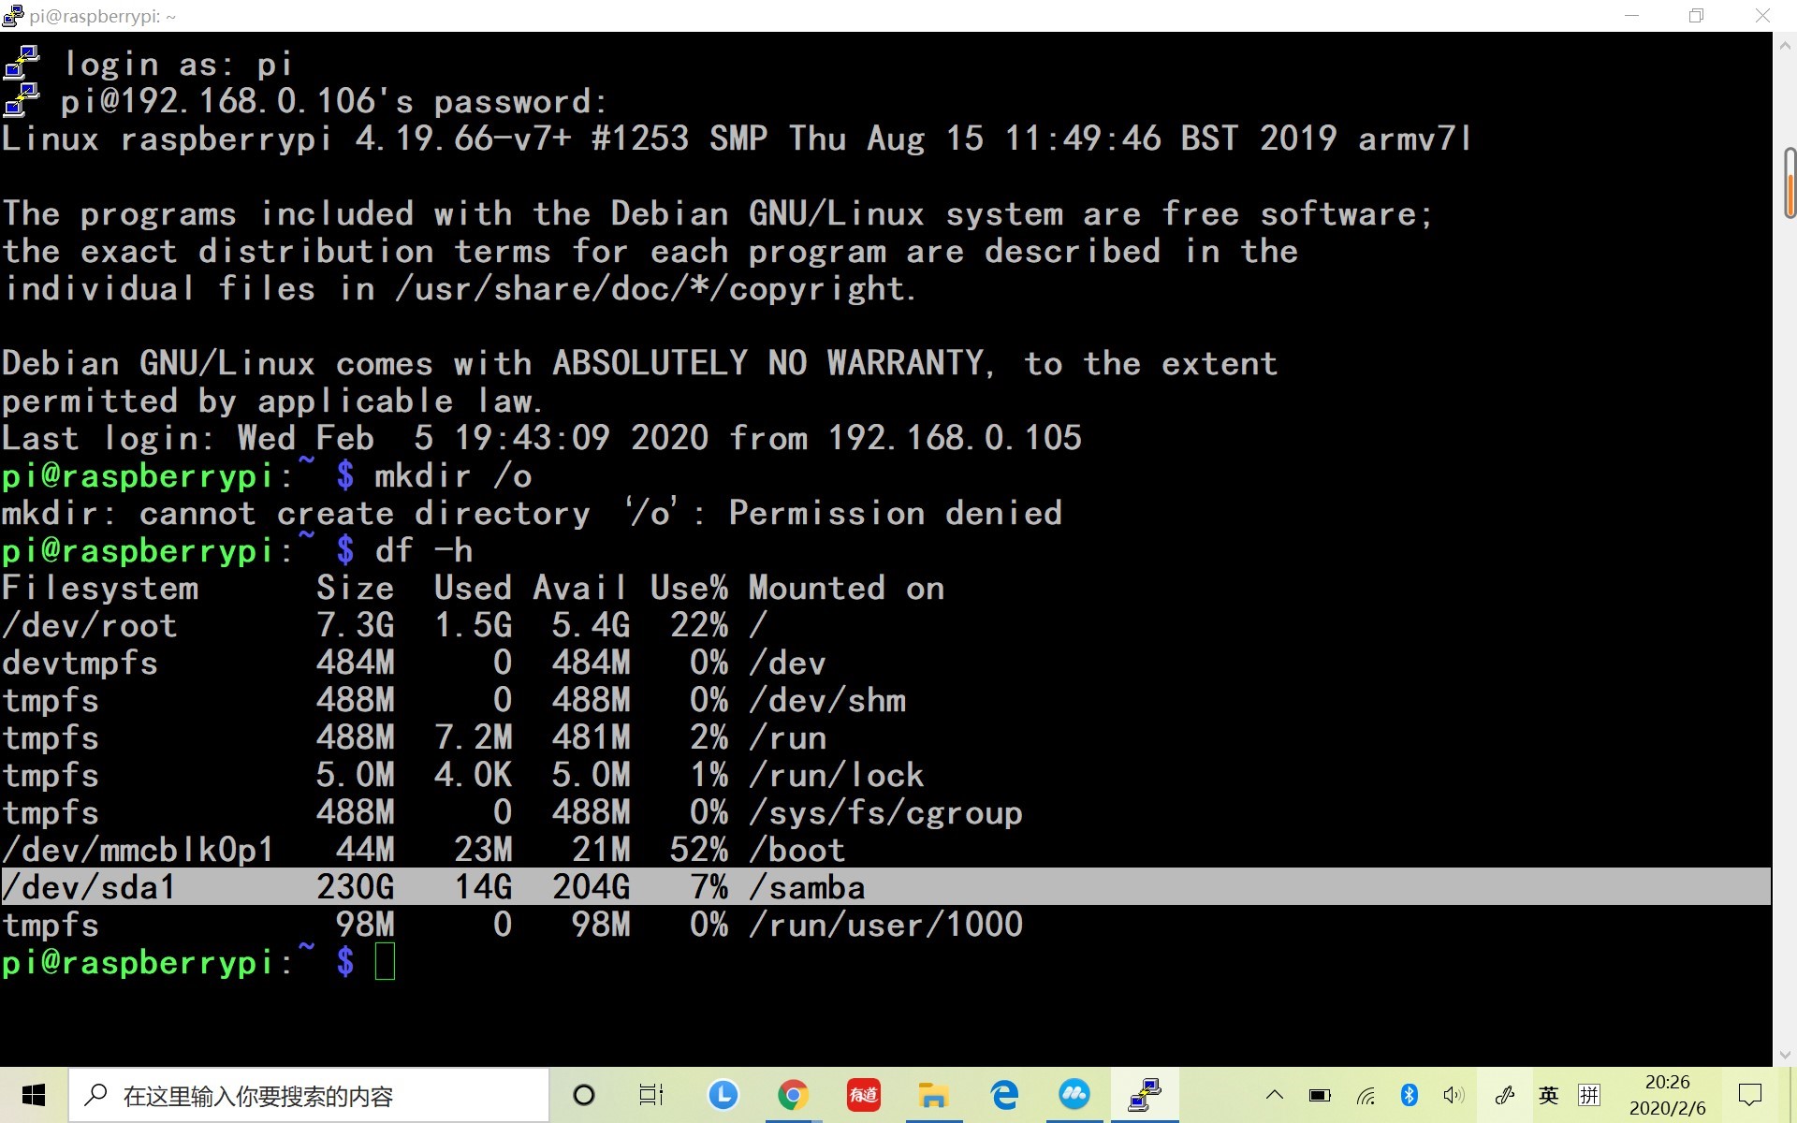The image size is (1797, 1123).
Task: Expand the hidden system tray icons
Action: [1275, 1095]
